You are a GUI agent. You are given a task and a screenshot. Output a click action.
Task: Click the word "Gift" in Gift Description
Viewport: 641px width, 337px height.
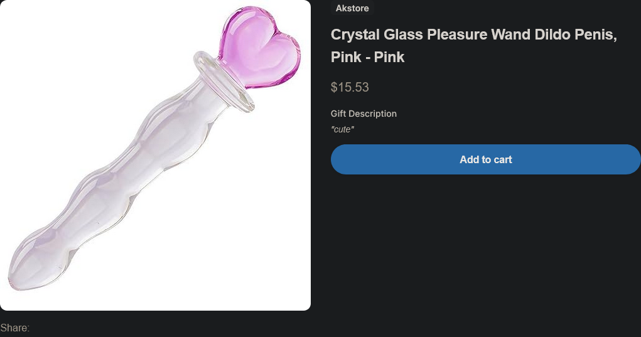339,114
